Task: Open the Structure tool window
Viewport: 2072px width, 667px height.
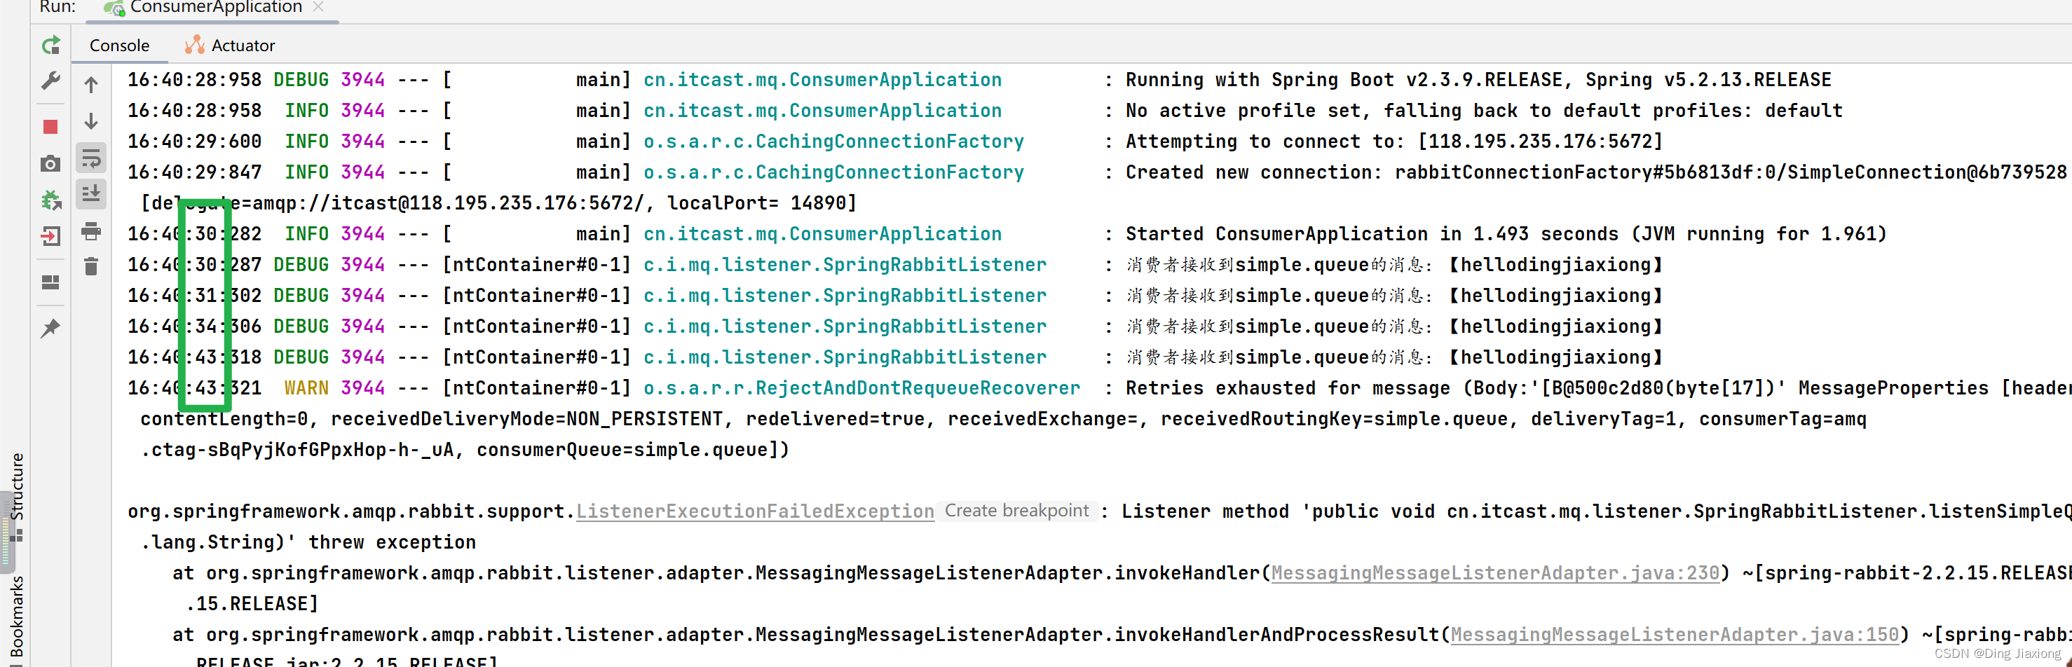Action: 16,497
